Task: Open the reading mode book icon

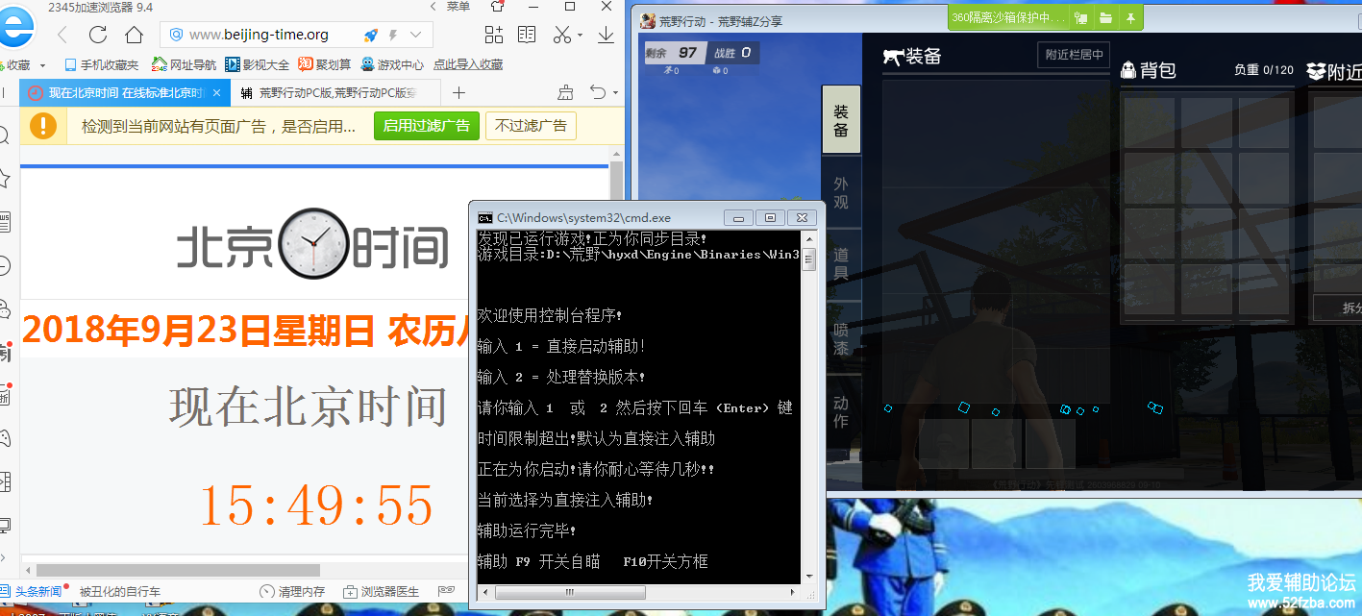Action: click(527, 35)
